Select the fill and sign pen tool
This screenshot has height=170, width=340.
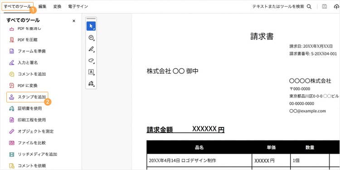91,83
